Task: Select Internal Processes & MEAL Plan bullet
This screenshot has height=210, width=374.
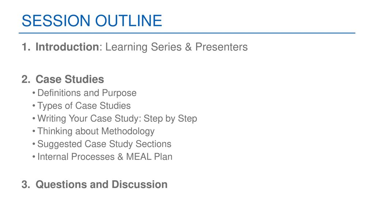Action: click(x=105, y=157)
